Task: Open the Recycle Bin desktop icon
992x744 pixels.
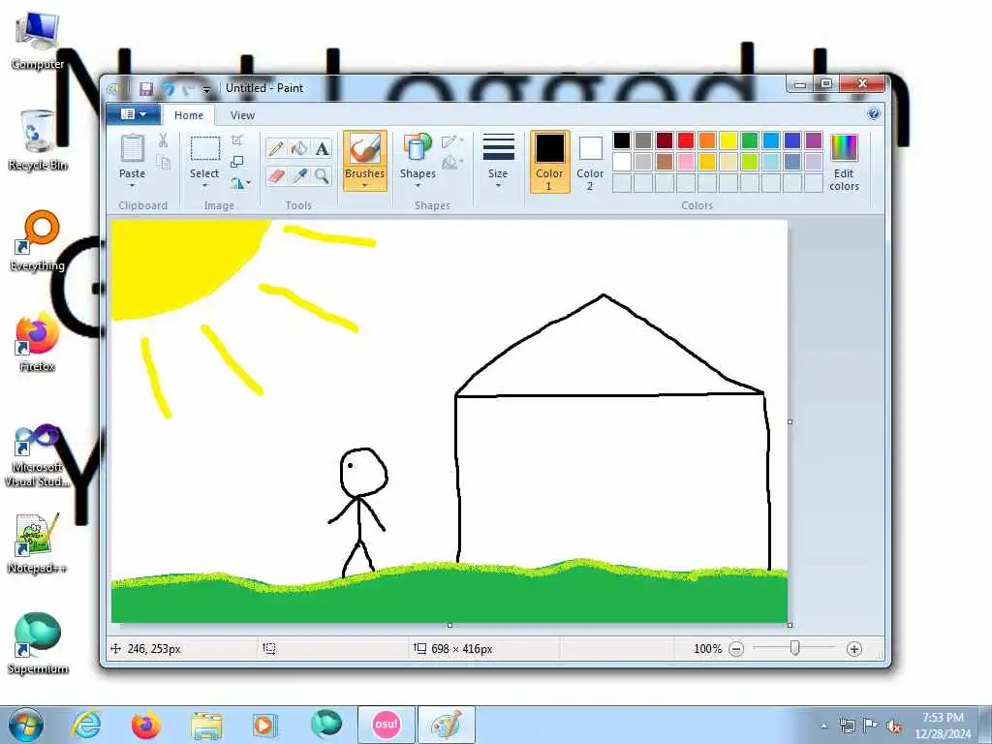Action: [38, 140]
